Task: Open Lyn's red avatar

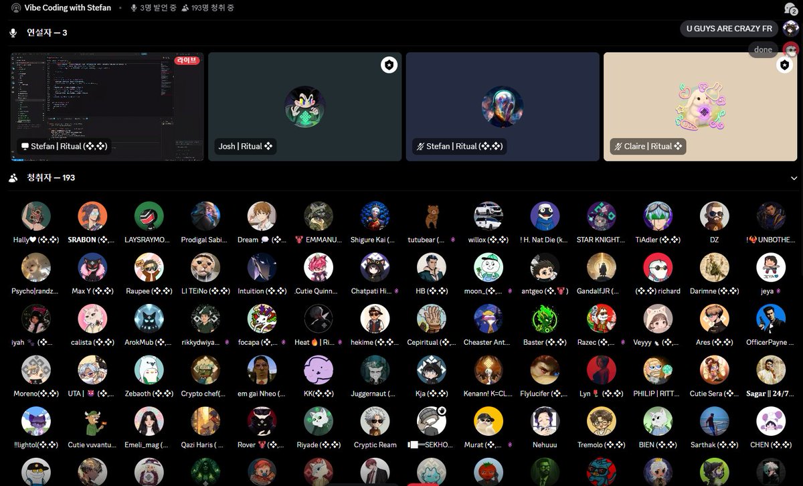Action: click(x=601, y=370)
